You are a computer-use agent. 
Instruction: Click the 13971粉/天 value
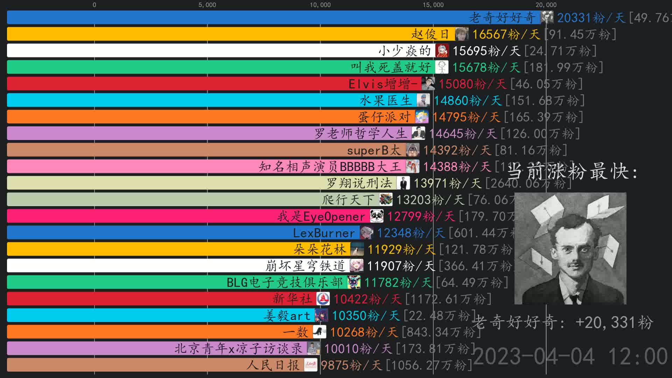pyautogui.click(x=448, y=183)
